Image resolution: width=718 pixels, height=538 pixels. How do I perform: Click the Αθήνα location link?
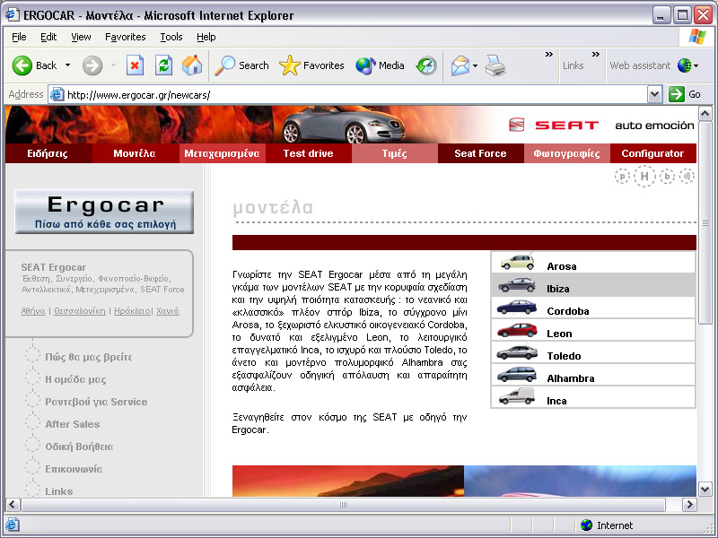[33, 310]
